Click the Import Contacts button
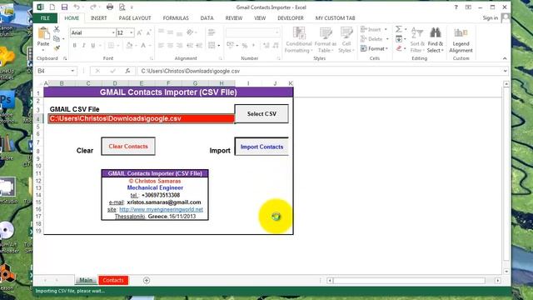533x300 pixels. click(x=262, y=147)
